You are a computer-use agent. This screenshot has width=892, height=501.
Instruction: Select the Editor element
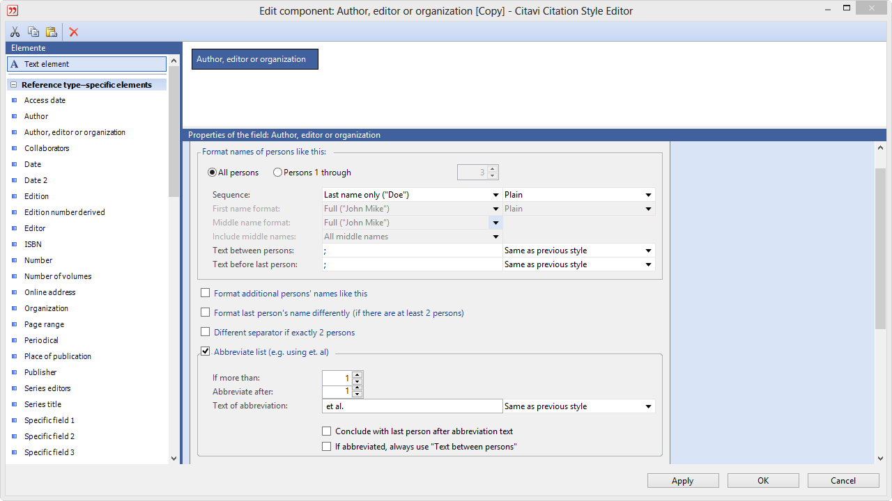35,228
